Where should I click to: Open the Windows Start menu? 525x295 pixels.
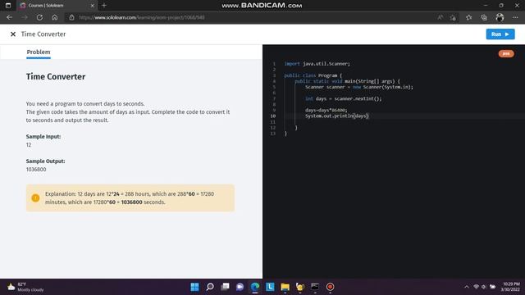point(194,287)
